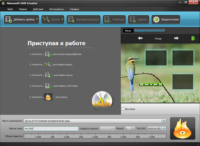Open the Файл menu
Viewport: 200px width, 146px height.
coord(10,9)
